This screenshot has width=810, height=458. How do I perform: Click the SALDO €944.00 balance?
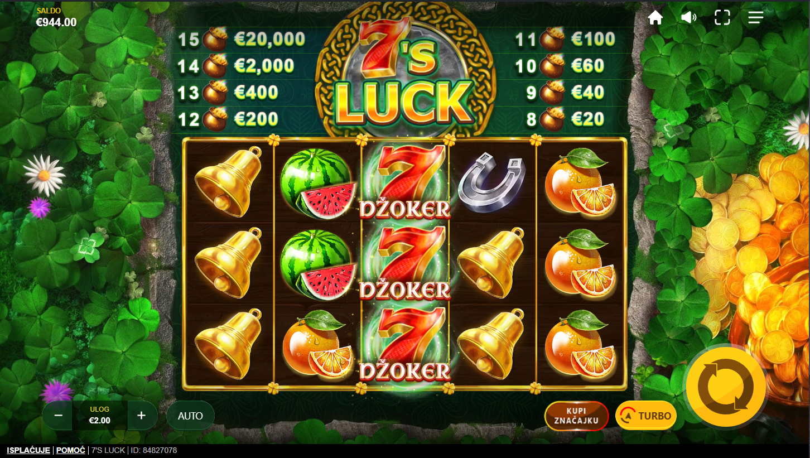coord(56,18)
